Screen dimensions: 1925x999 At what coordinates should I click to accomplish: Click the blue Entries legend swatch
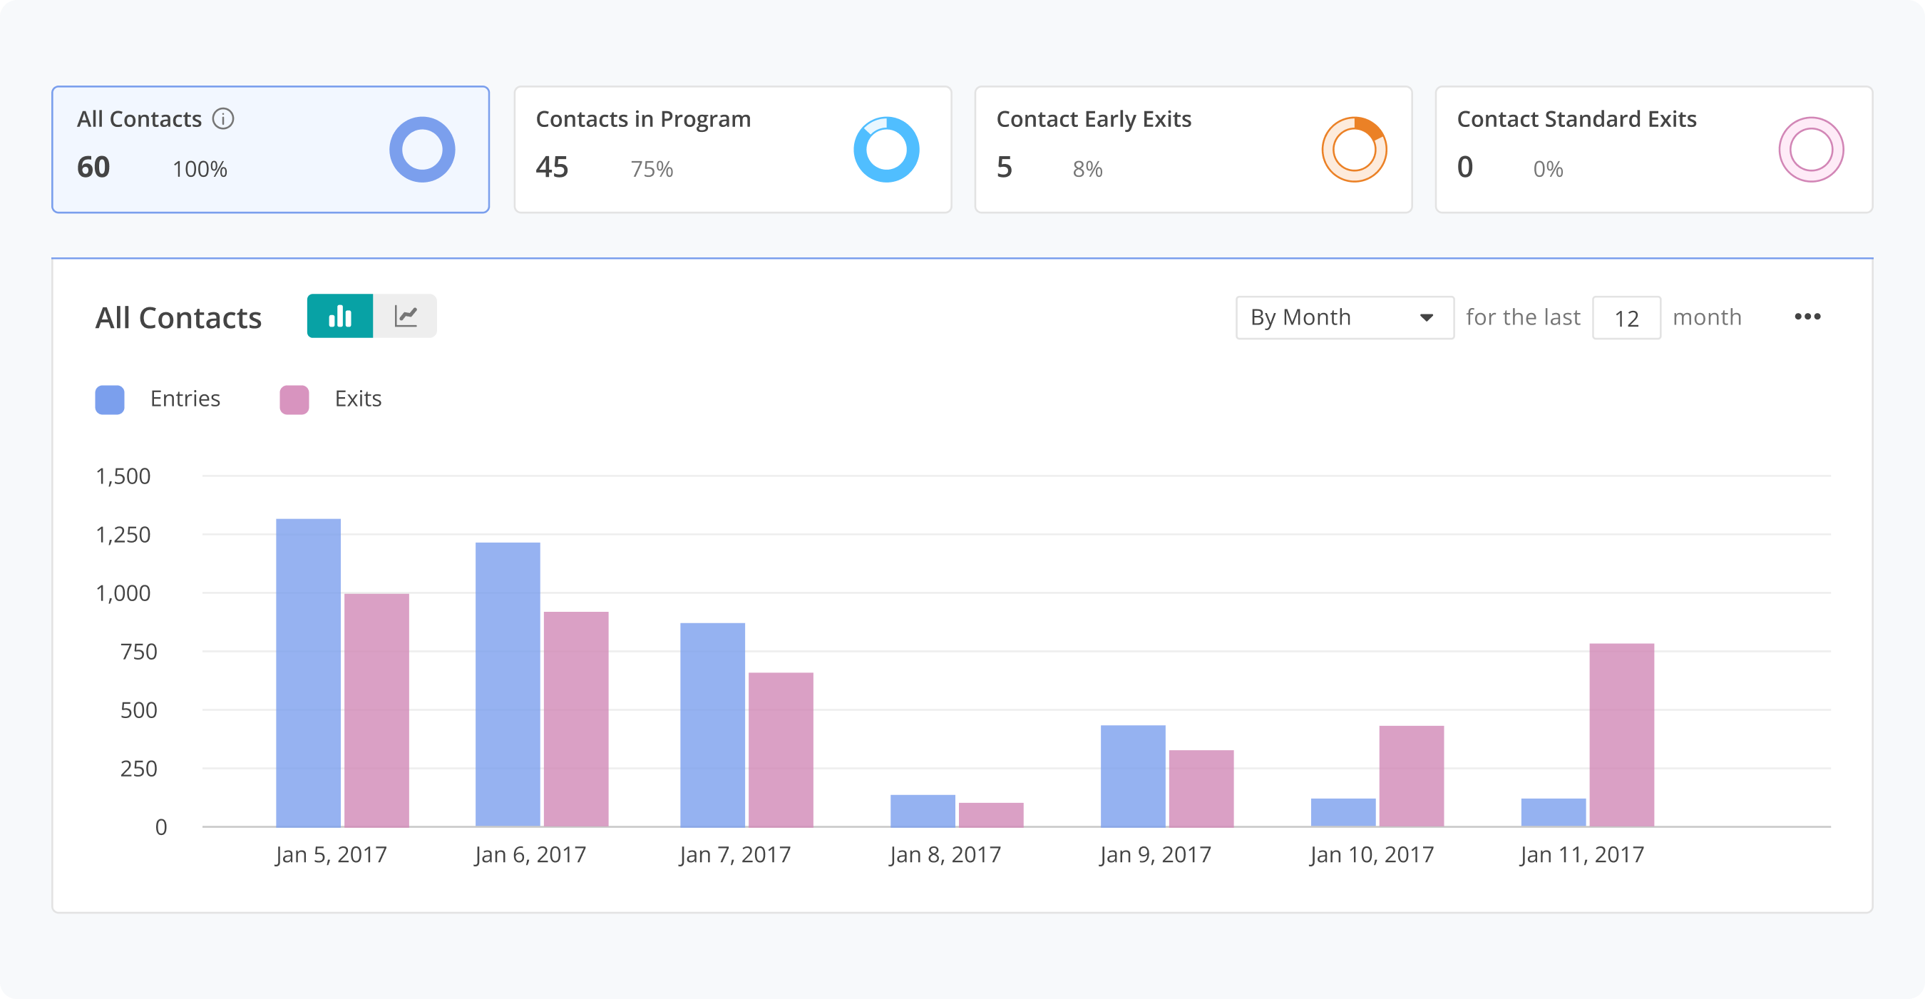pos(110,400)
